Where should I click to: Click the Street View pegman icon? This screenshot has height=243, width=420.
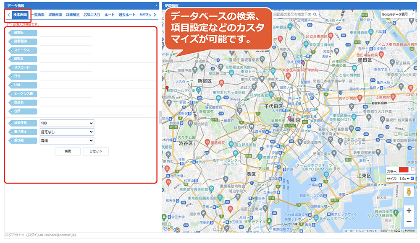(x=409, y=191)
